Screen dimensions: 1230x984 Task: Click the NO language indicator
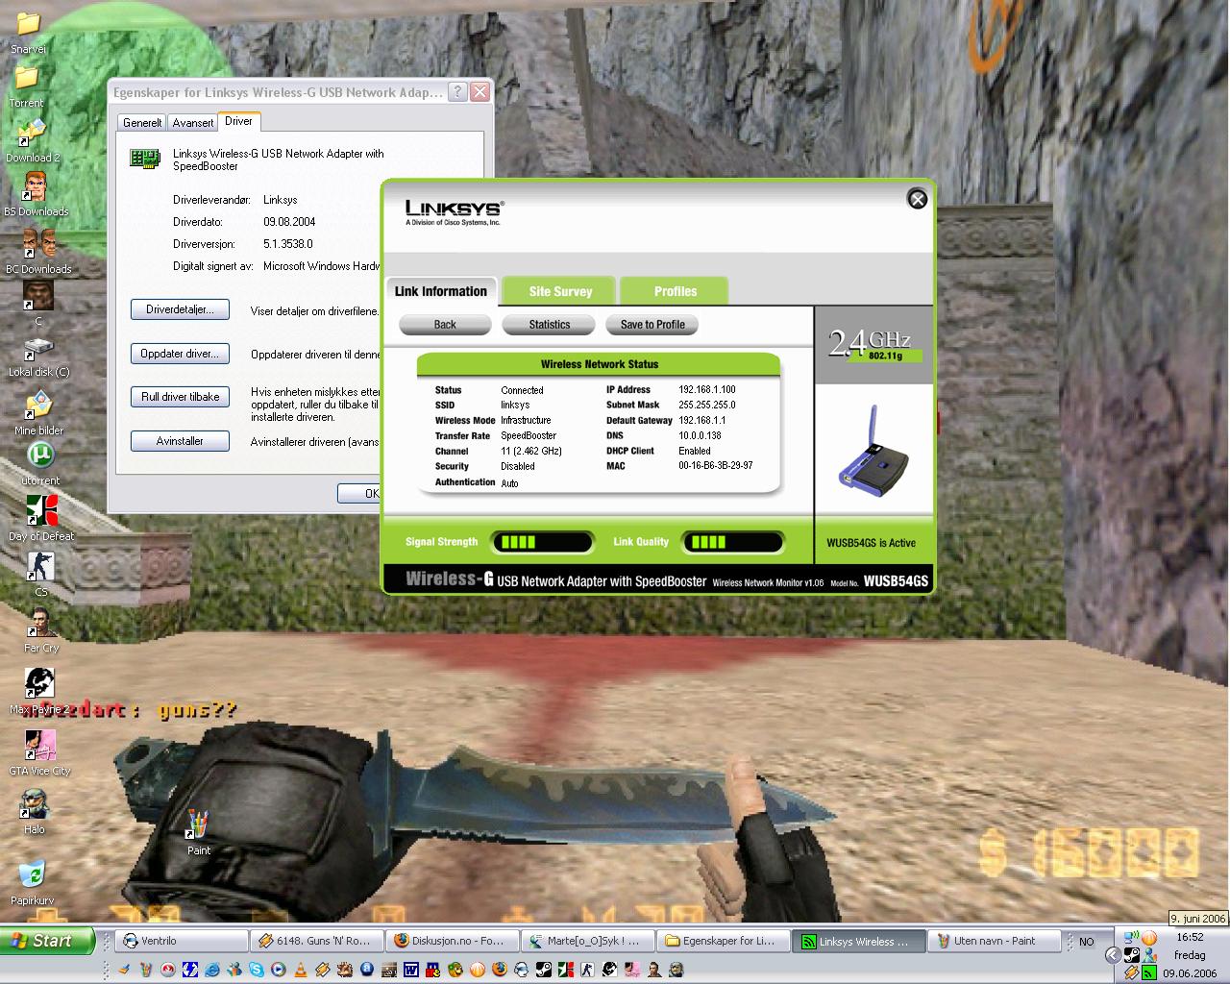coord(1086,942)
